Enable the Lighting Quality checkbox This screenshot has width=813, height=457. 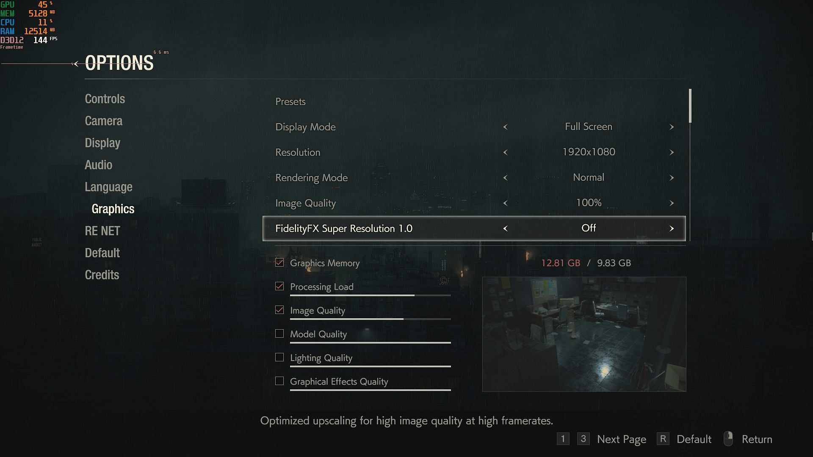[279, 357]
